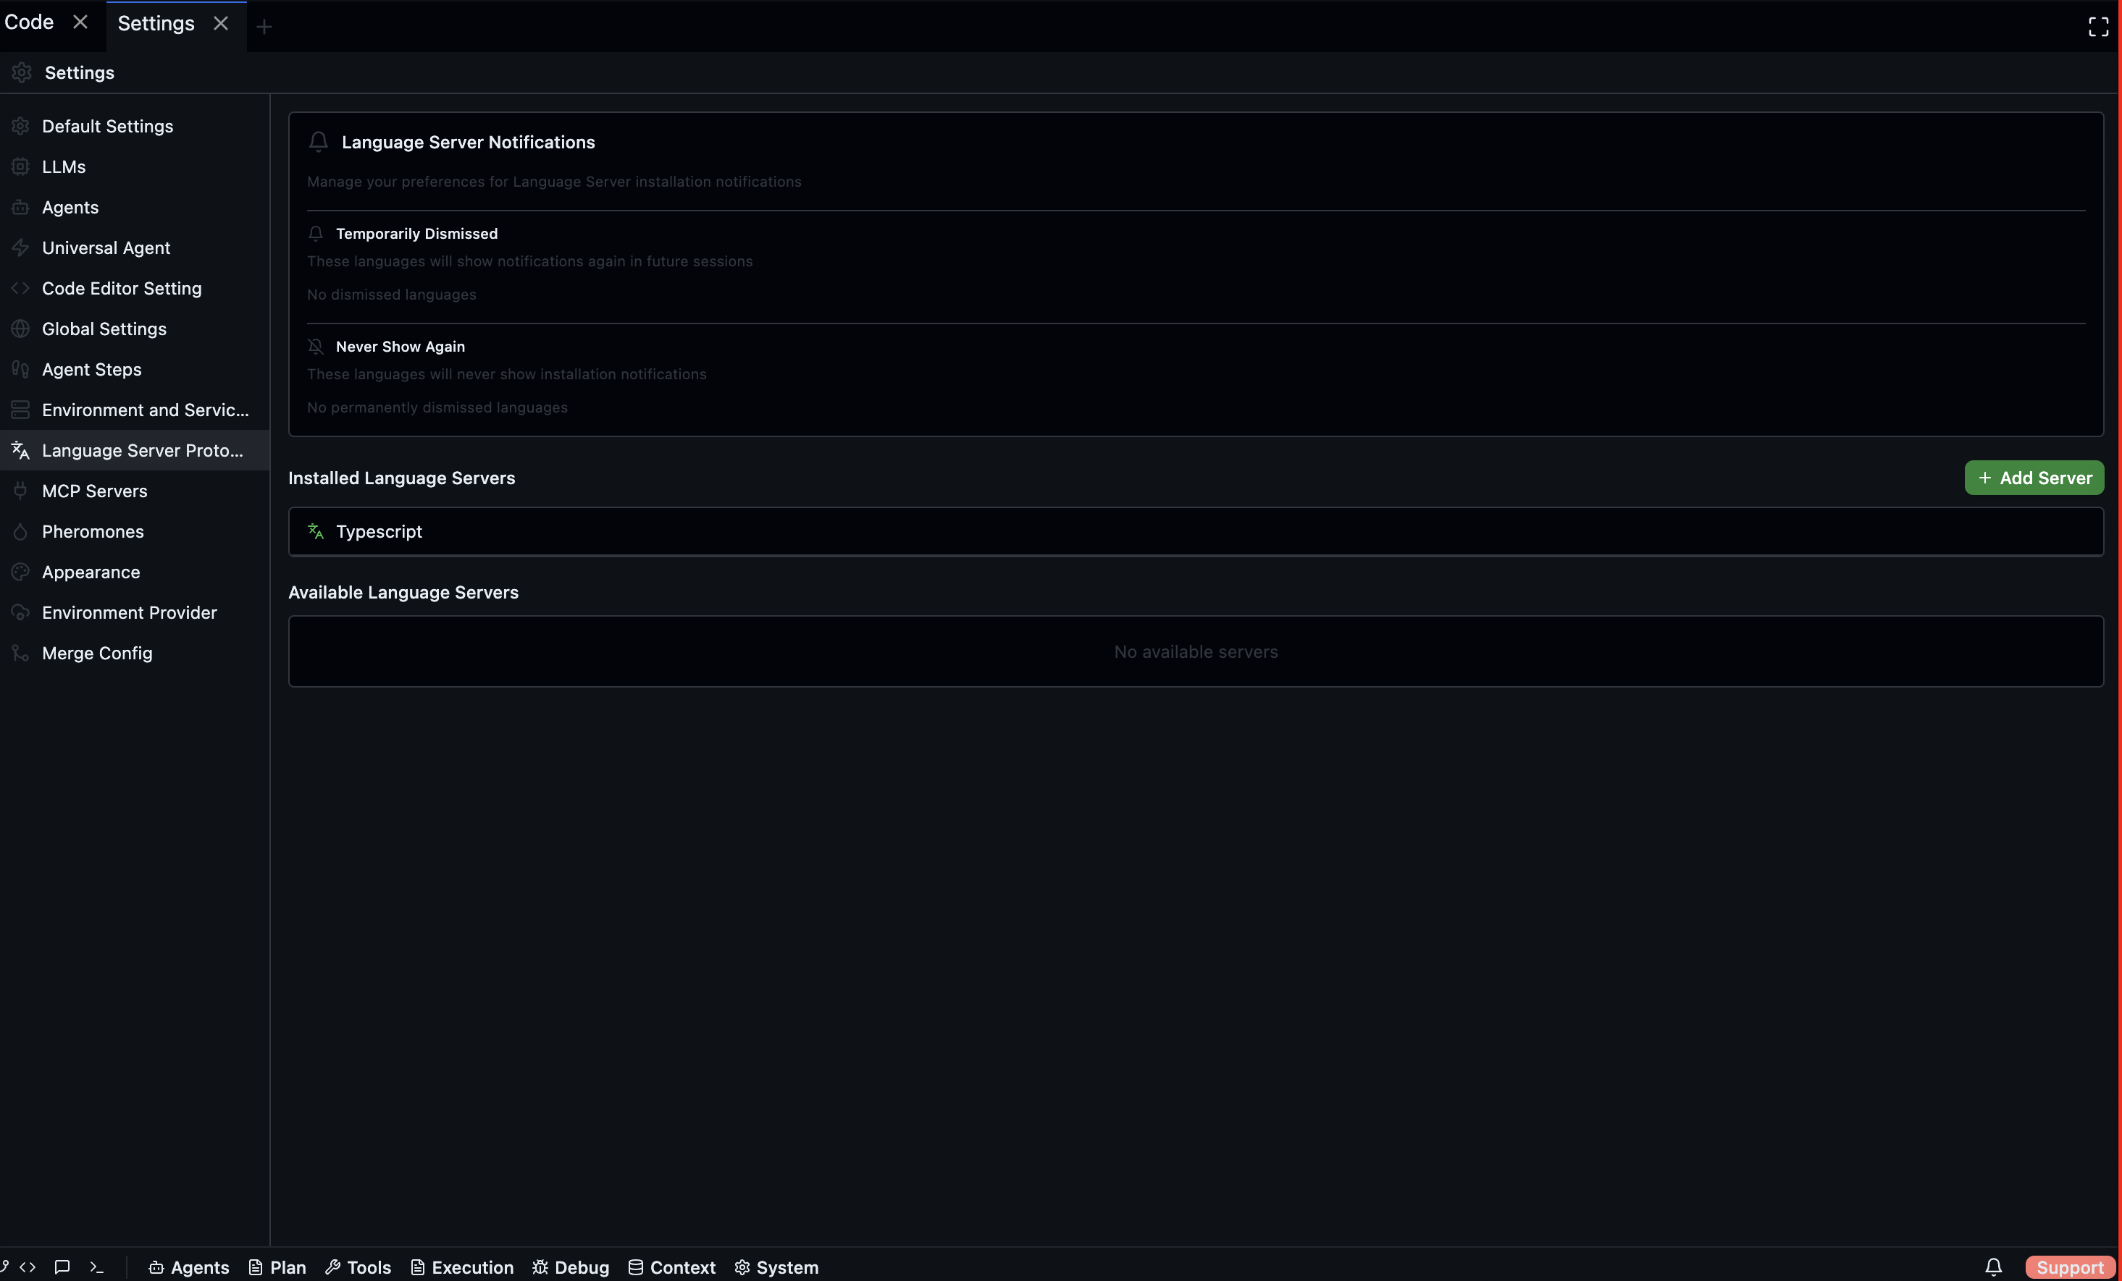Mute Language Server Notifications via Never Show Again bell
The image size is (2122, 1281).
tap(316, 346)
